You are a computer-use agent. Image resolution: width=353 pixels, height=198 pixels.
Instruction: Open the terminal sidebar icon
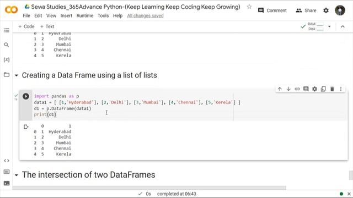pyautogui.click(x=7, y=183)
